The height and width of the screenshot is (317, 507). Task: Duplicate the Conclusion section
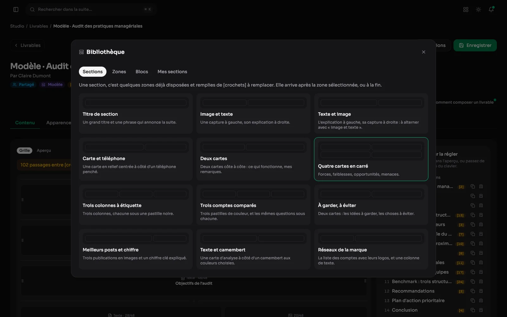tap(473, 310)
